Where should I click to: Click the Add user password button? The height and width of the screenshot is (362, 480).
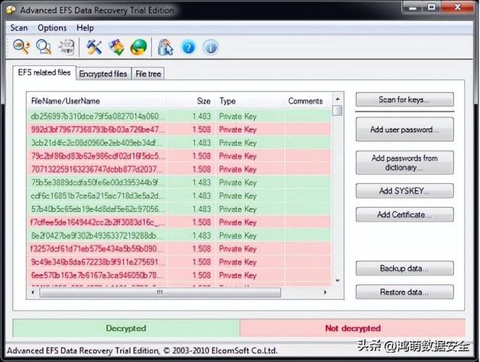pos(405,129)
